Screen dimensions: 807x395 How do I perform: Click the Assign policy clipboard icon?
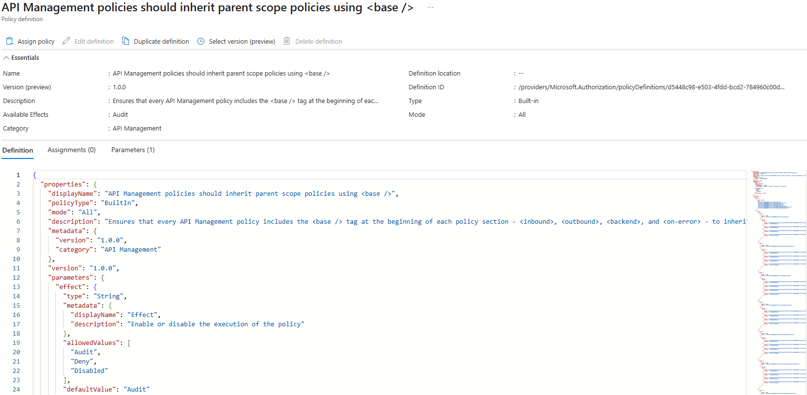click(9, 41)
